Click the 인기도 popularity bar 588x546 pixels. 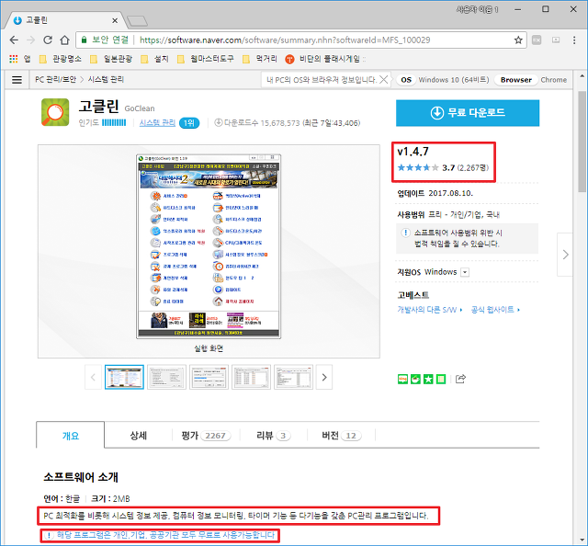[114, 122]
